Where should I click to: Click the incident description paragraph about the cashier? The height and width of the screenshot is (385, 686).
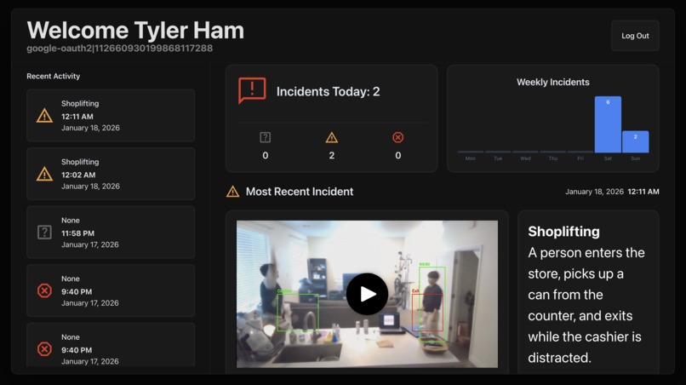tap(586, 305)
